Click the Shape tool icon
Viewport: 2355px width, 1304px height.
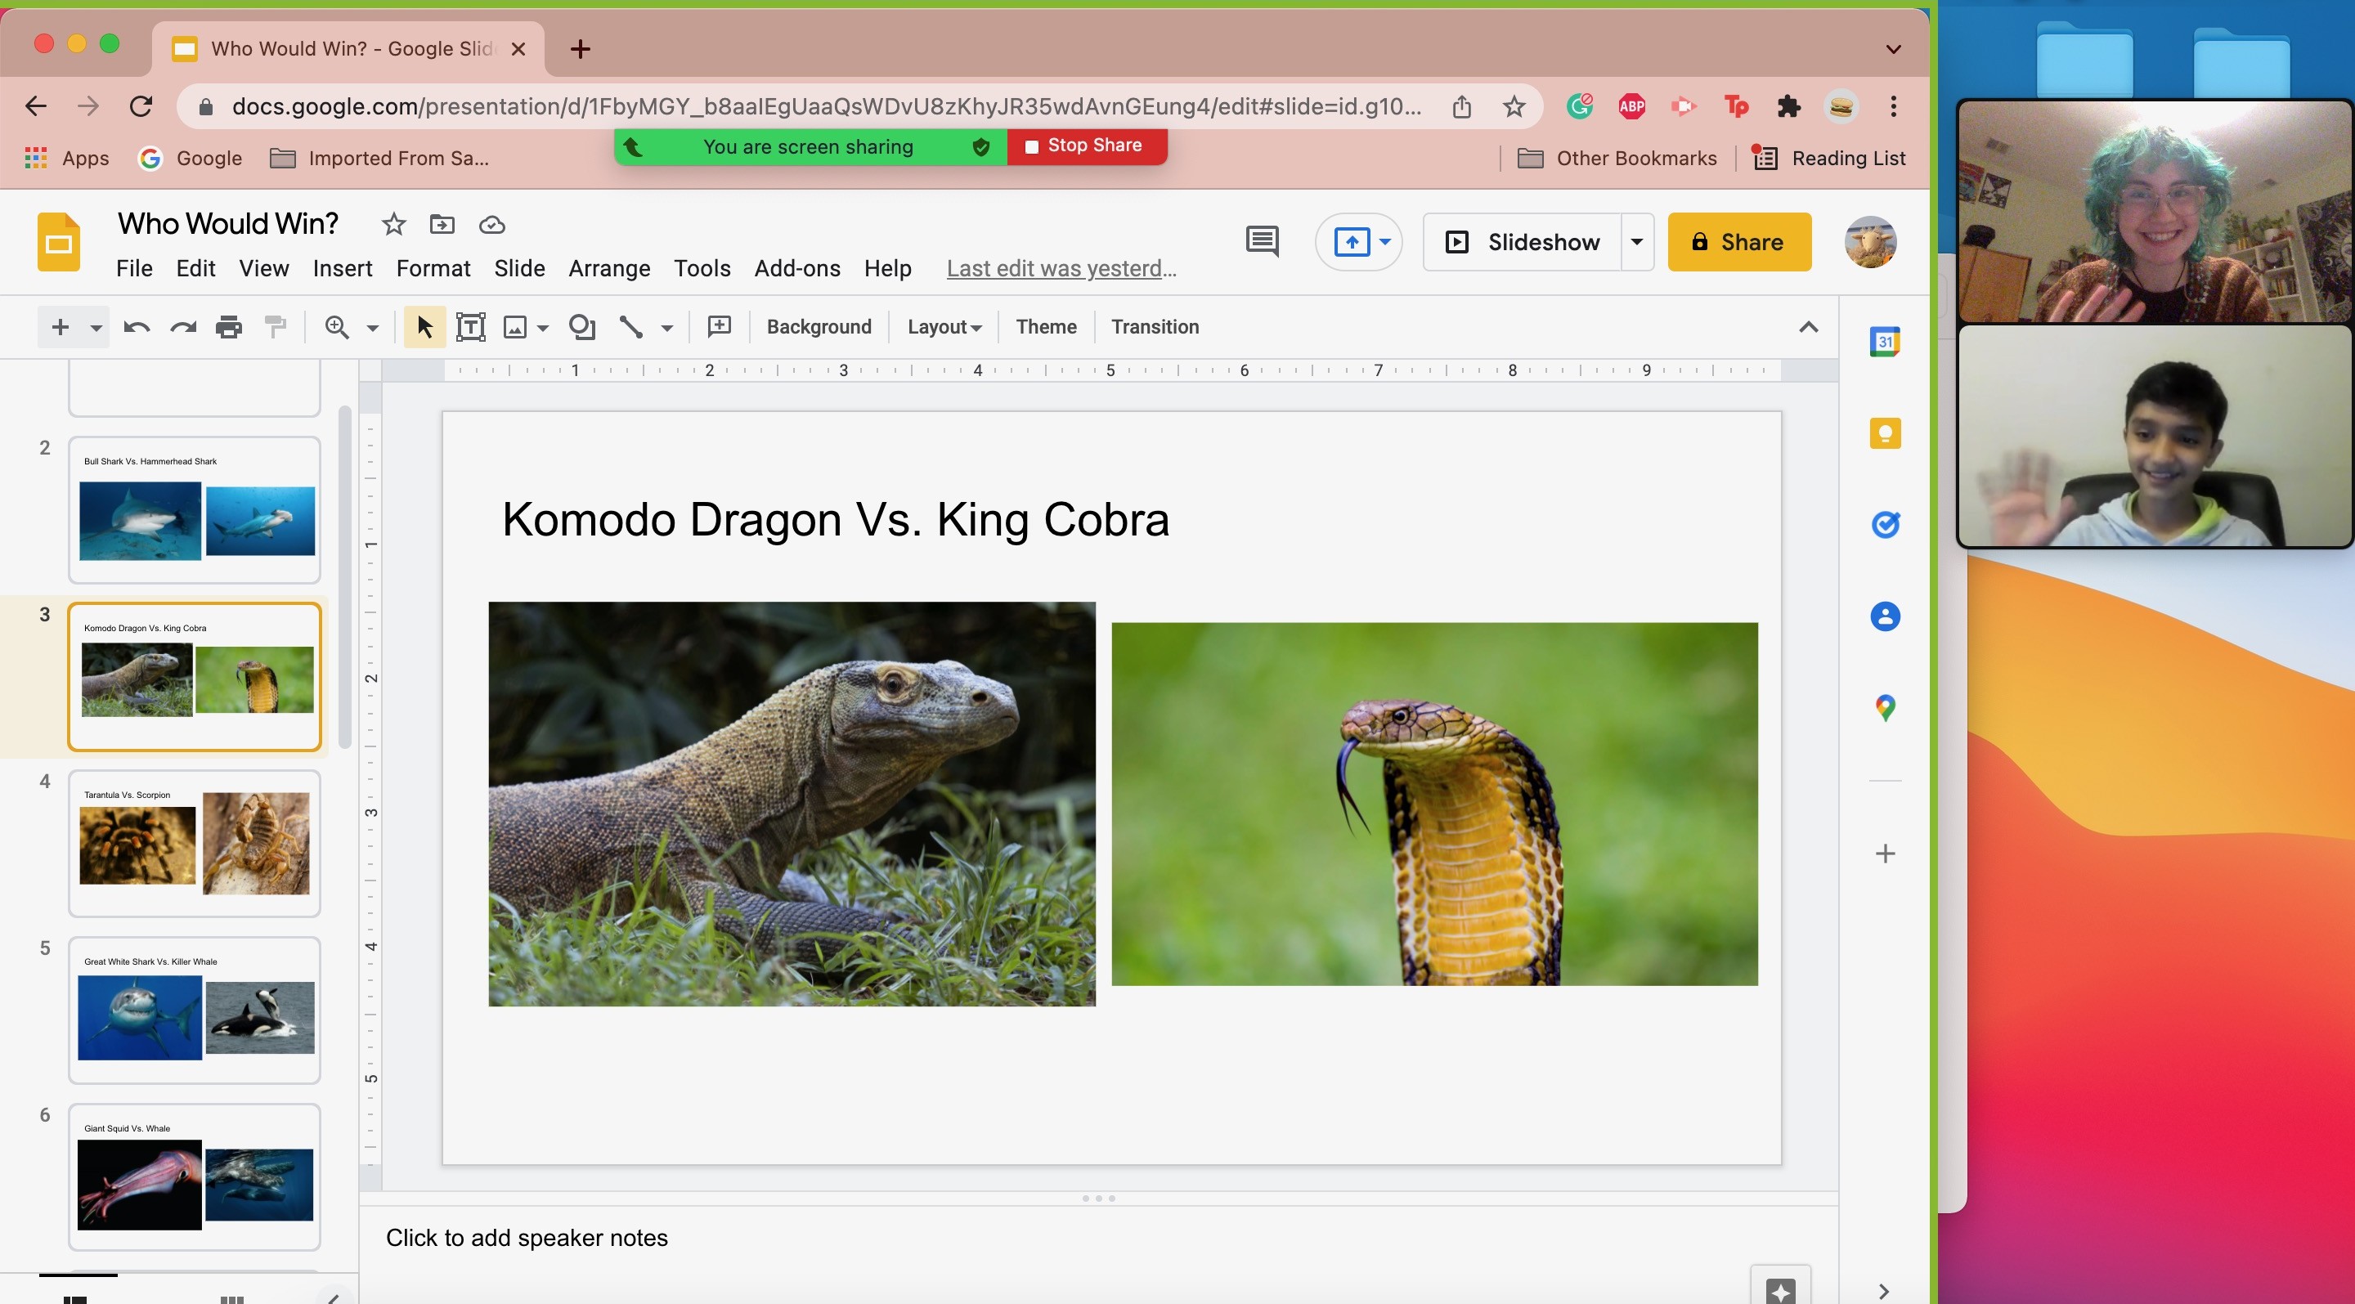581,327
